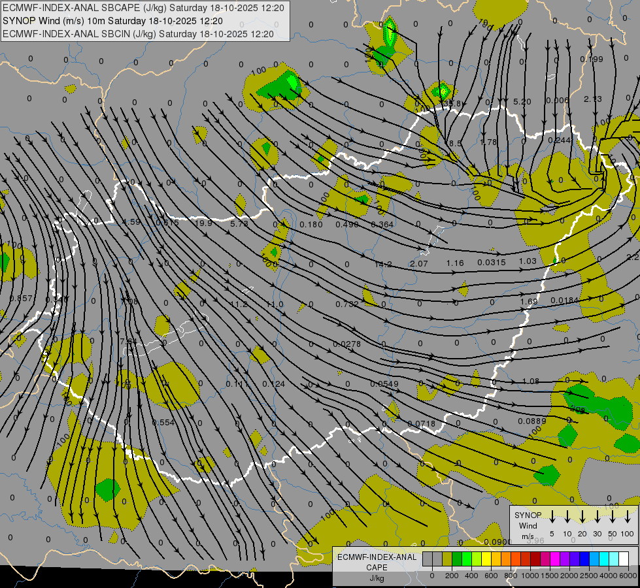
Task: Click the map value 1.08
Action: coord(531,381)
